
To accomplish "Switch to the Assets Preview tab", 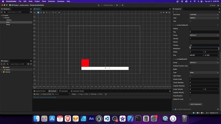I will click(x=40, y=91).
